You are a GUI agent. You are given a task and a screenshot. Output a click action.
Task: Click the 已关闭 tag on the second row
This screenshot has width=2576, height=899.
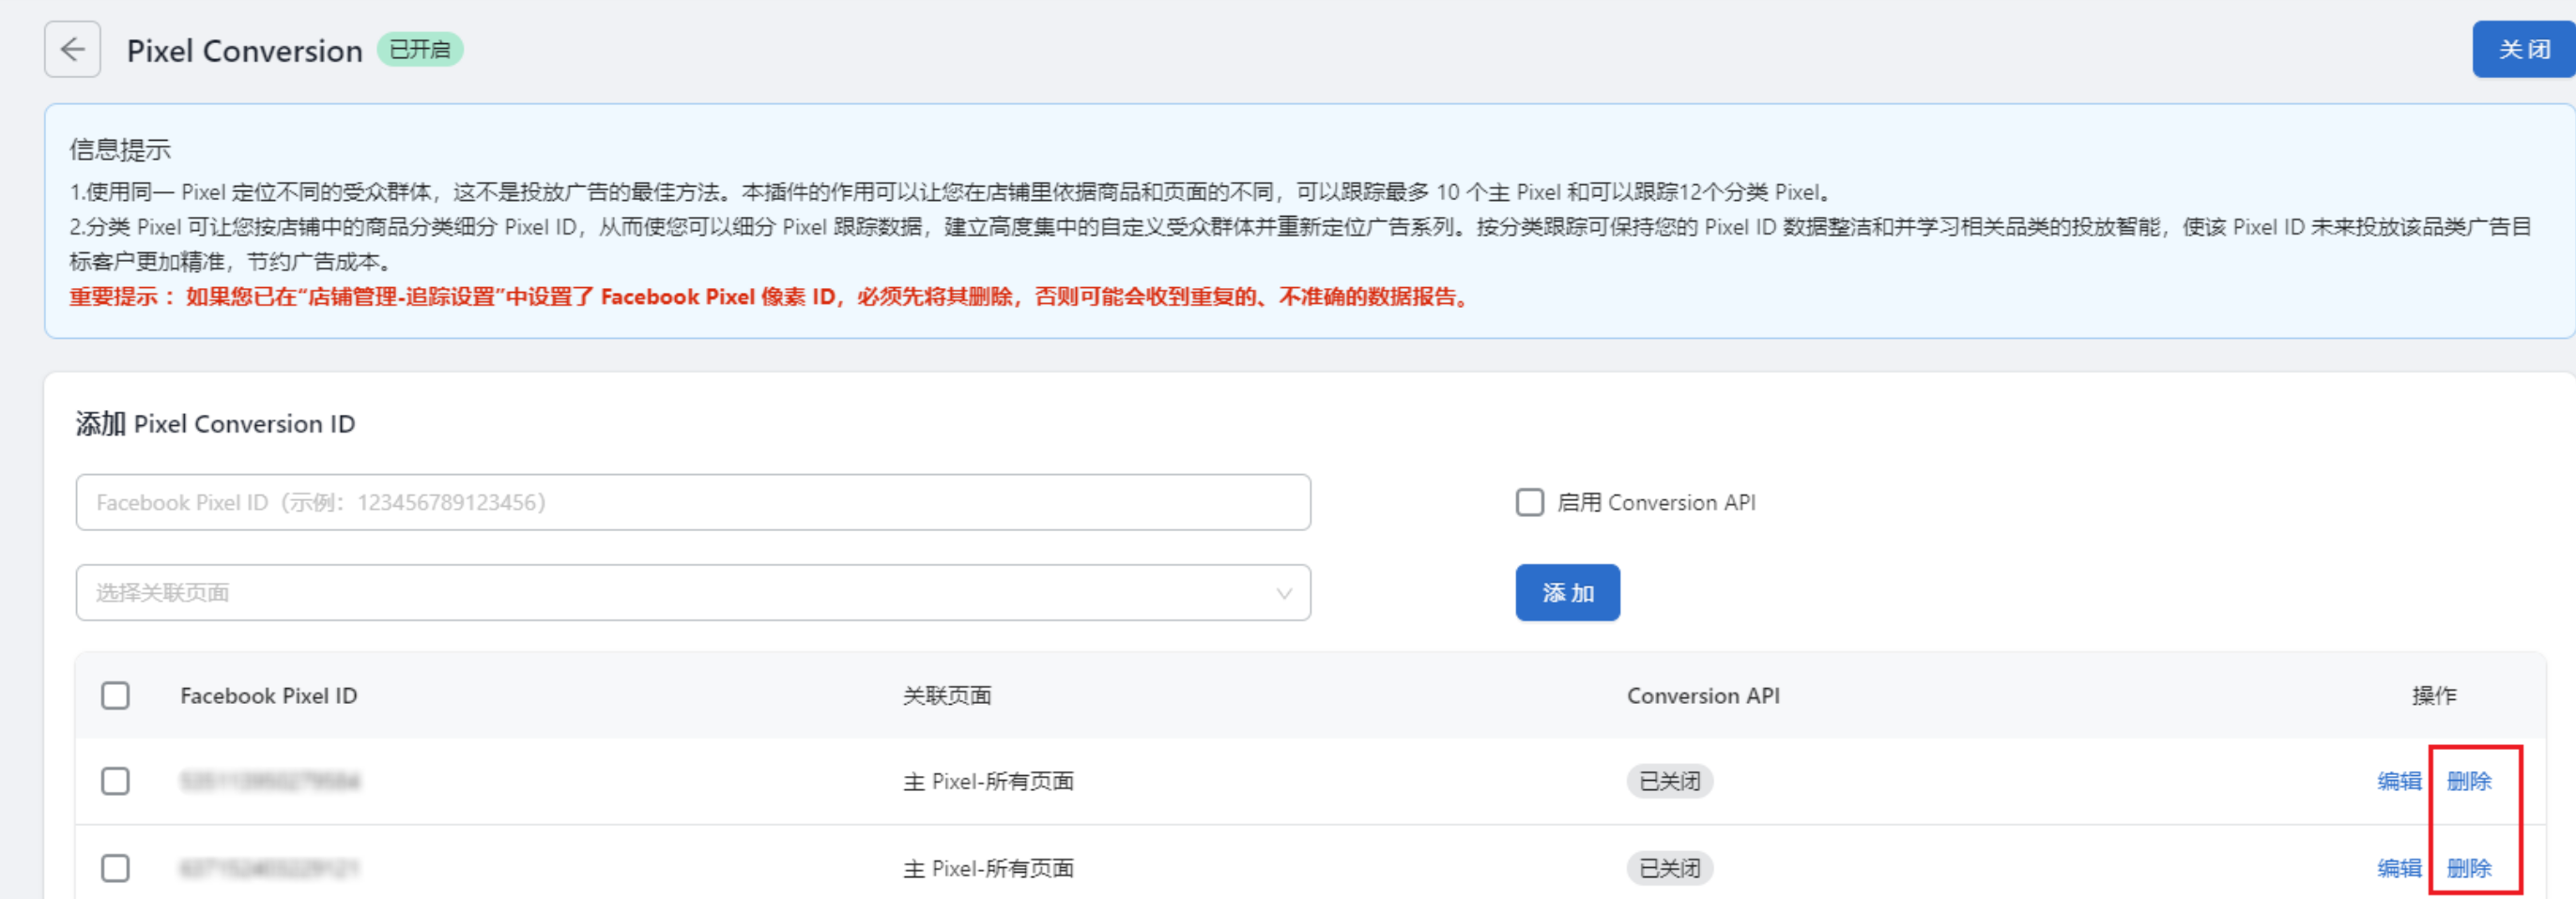point(1669,869)
